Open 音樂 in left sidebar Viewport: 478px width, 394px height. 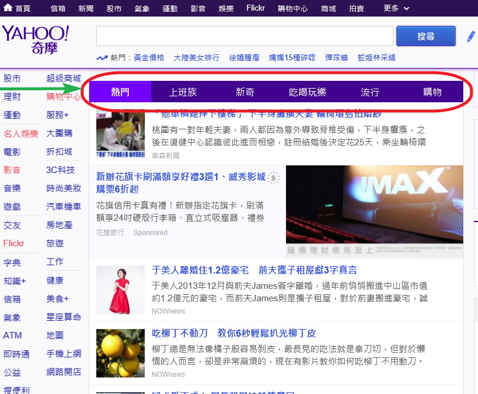click(12, 188)
